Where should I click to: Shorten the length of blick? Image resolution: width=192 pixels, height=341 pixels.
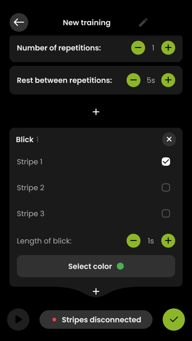[134, 241]
